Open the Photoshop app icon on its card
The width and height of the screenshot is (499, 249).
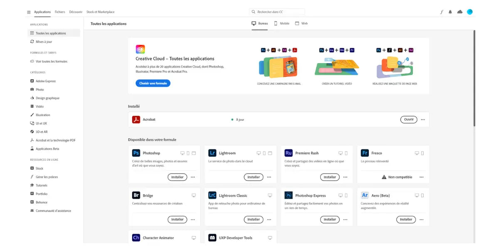tap(136, 153)
